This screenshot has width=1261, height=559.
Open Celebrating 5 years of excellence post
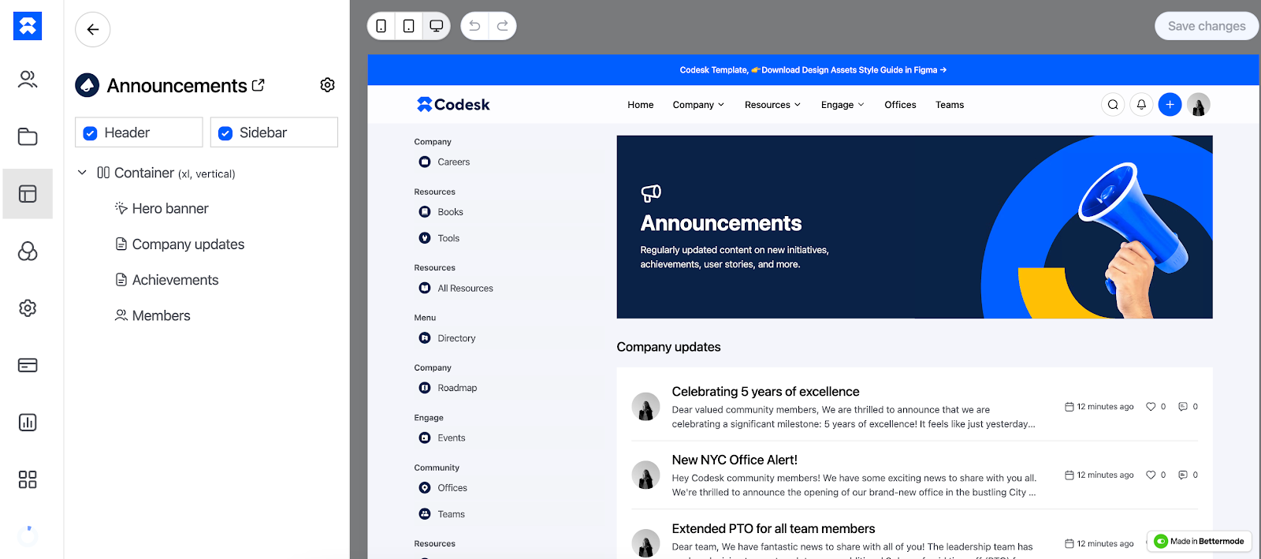765,392
